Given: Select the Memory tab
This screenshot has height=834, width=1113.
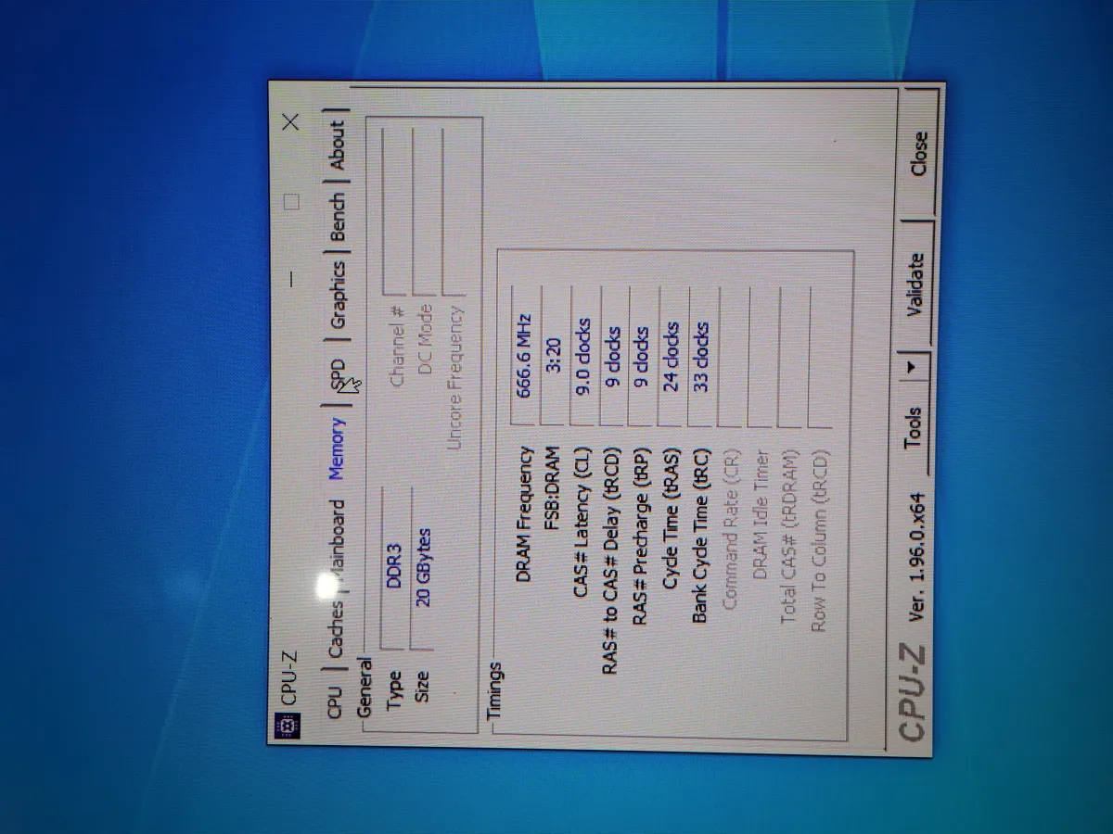Looking at the screenshot, I should [x=336, y=448].
